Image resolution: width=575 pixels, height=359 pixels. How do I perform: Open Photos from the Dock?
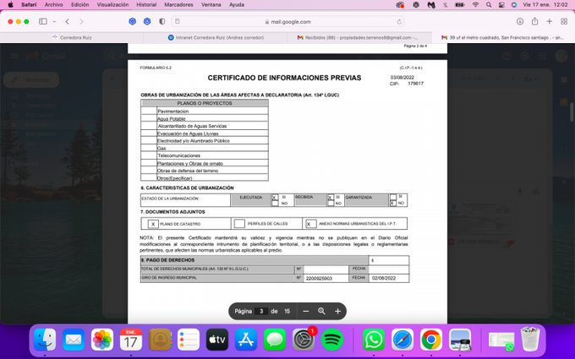click(x=102, y=340)
